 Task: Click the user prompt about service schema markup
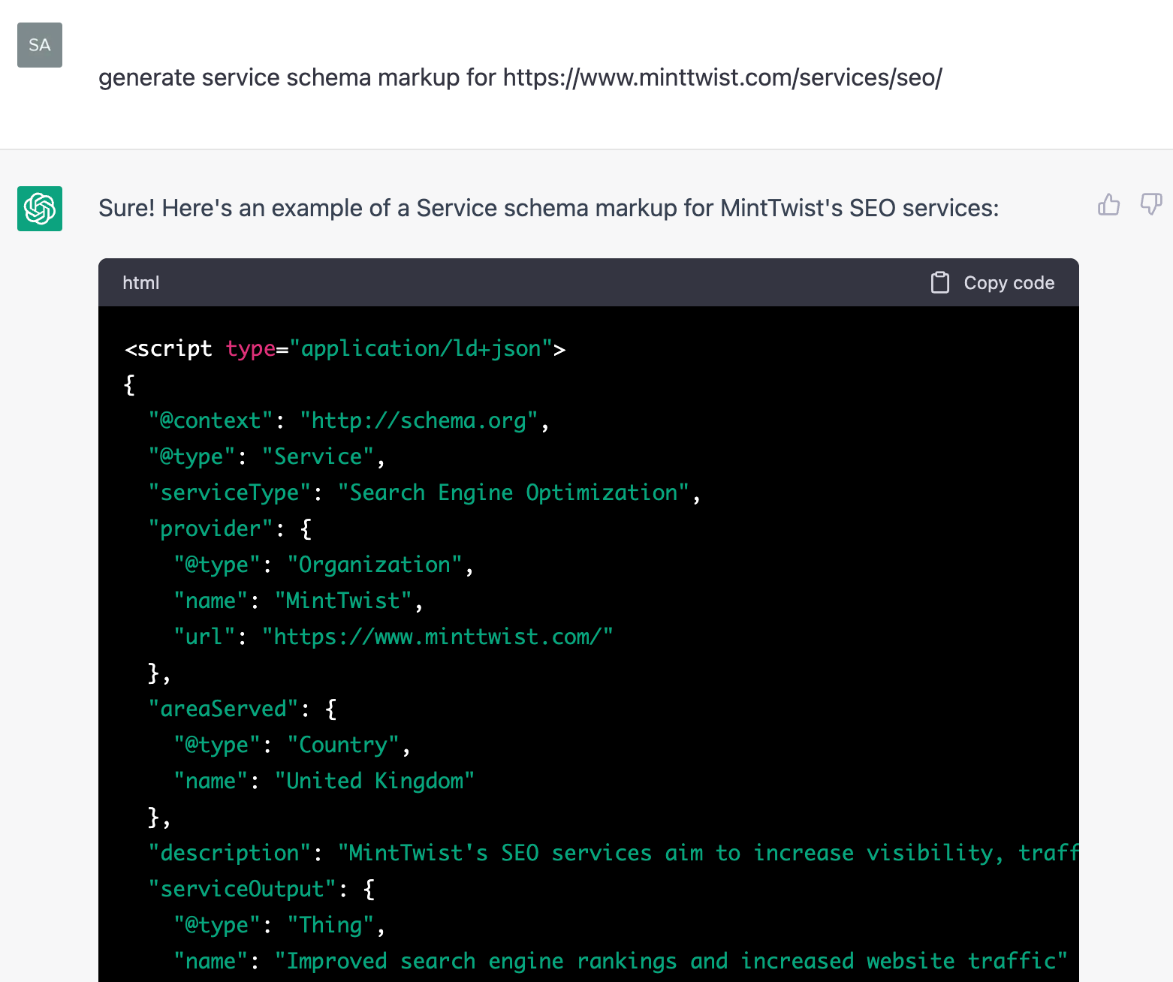[520, 77]
